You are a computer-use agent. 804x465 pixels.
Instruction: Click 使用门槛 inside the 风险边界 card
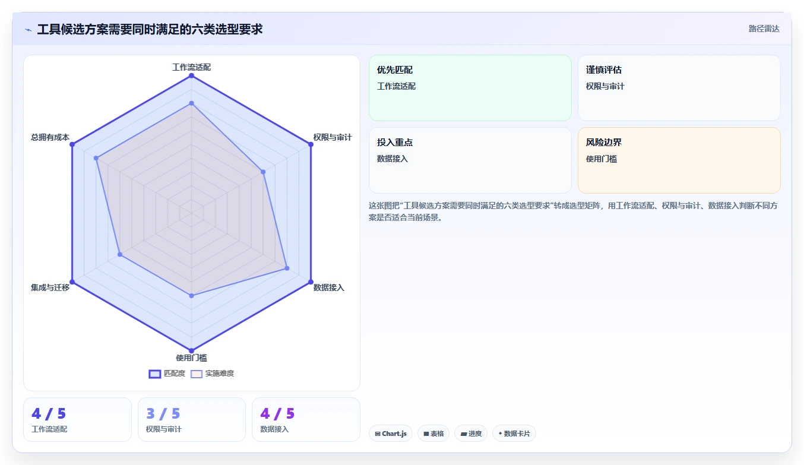pyautogui.click(x=602, y=159)
